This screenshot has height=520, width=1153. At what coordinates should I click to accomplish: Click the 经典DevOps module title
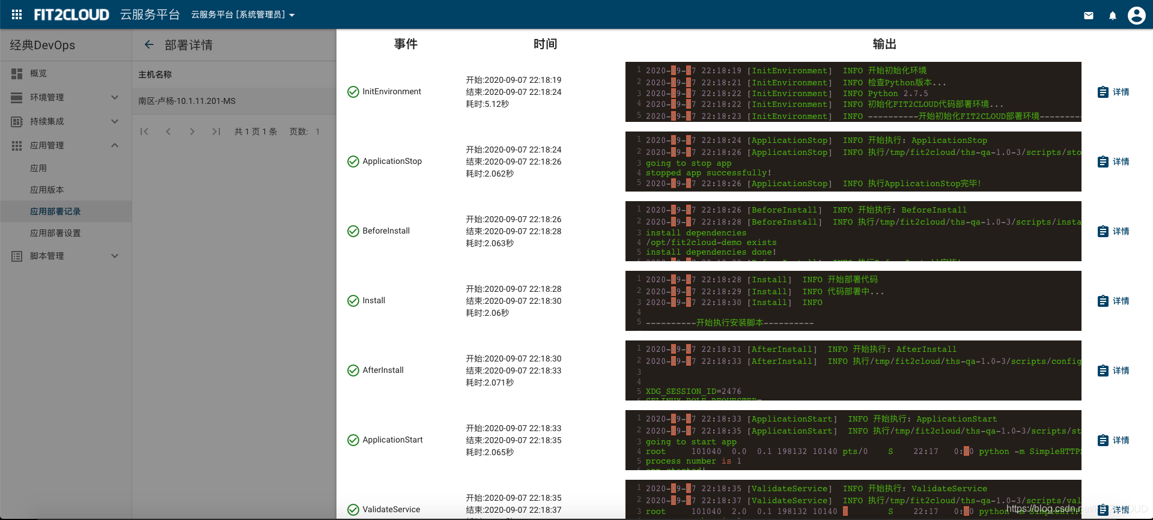tap(43, 45)
